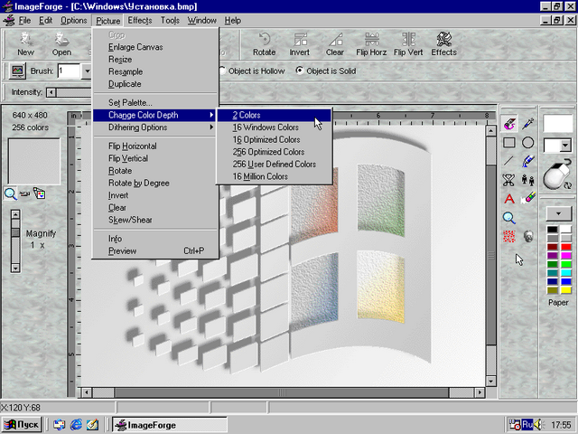This screenshot has height=434, width=578.
Task: Click the Flip Horz toolbar icon
Action: pos(370,43)
